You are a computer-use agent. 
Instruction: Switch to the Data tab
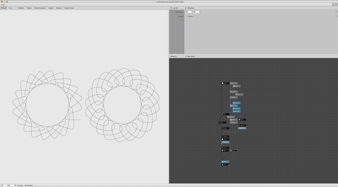[x=10, y=8]
